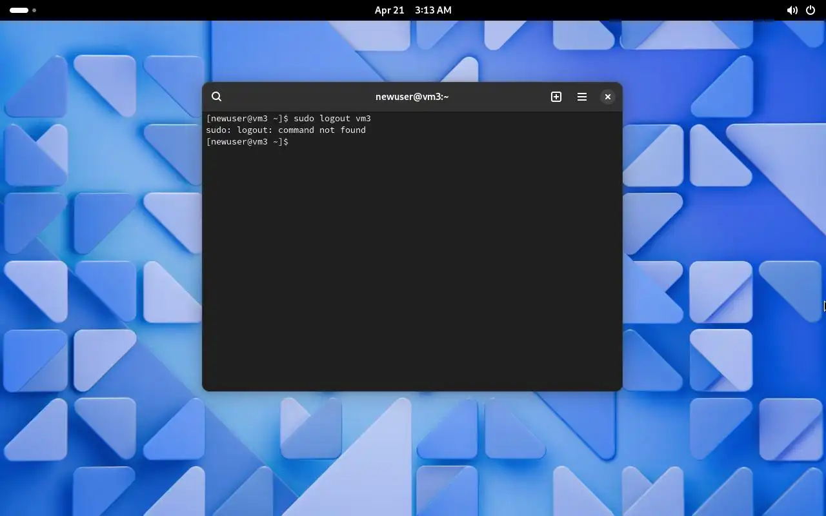Click the empty terminal prompt line
Viewport: 826px width, 516px height.
pyautogui.click(x=247, y=142)
